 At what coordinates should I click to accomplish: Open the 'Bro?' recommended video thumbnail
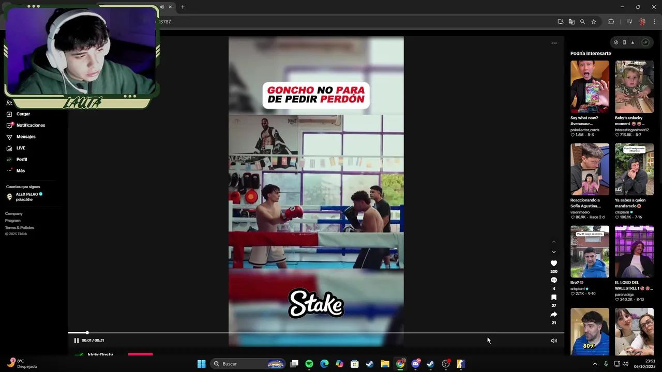point(590,252)
